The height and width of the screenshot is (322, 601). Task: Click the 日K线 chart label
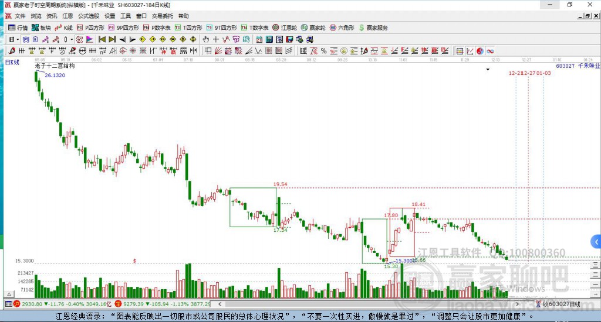point(12,62)
